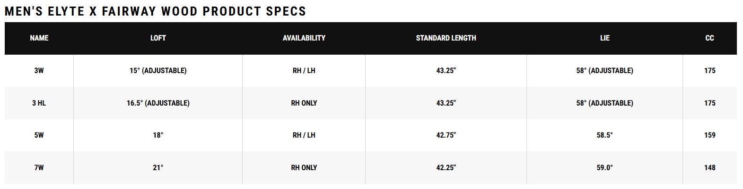Click the 15° (ADJUSTABLE) loft cell
This screenshot has width=743, height=189.
(x=158, y=71)
